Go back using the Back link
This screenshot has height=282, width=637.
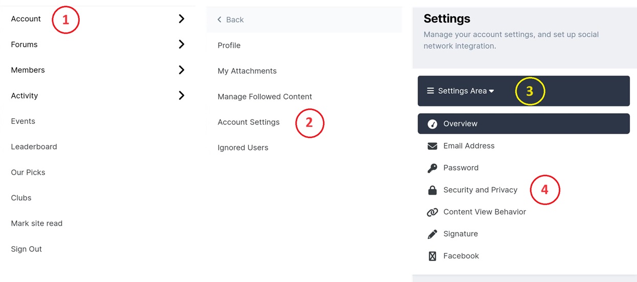[231, 20]
